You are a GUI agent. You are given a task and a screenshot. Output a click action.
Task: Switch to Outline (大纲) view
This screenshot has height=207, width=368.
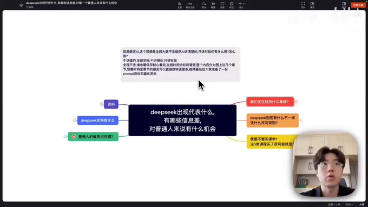pos(362,204)
